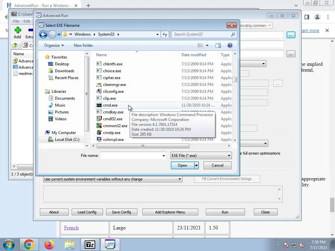Click the Windows Start orb

(x=9, y=244)
